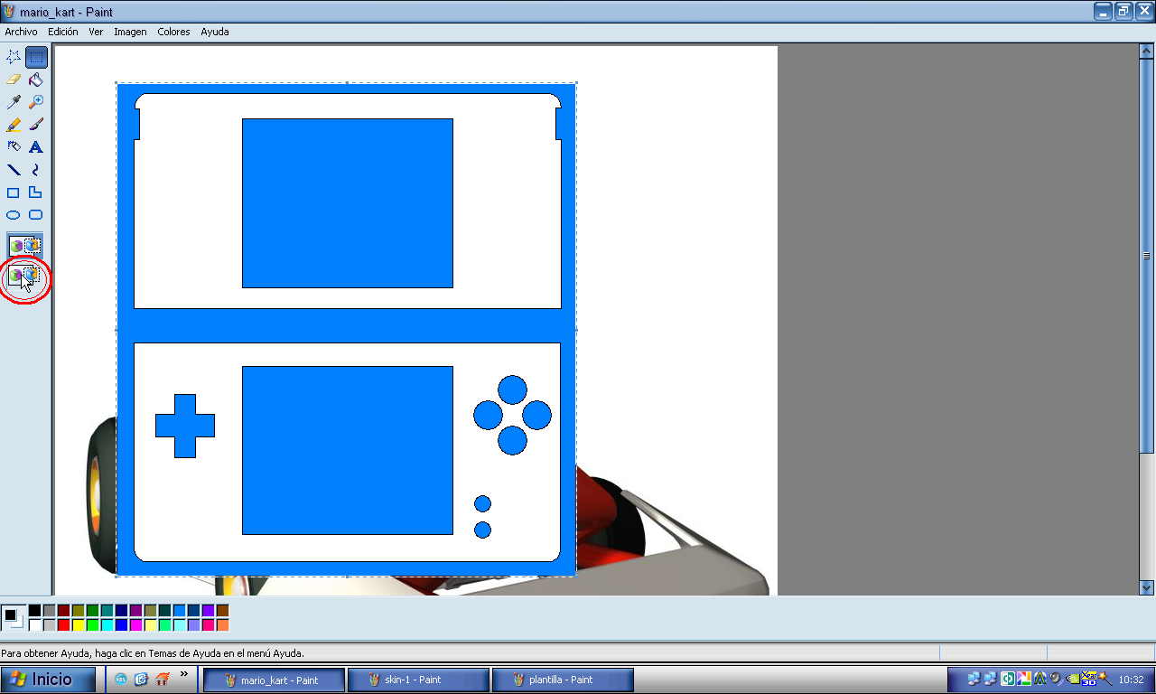
Task: Click the NVIDIA tray icon
Action: pos(1072,680)
